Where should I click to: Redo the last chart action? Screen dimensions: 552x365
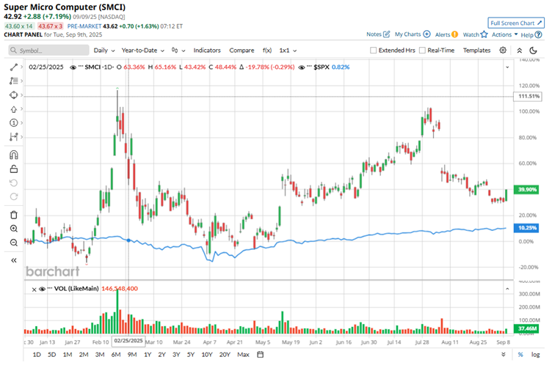point(13,196)
